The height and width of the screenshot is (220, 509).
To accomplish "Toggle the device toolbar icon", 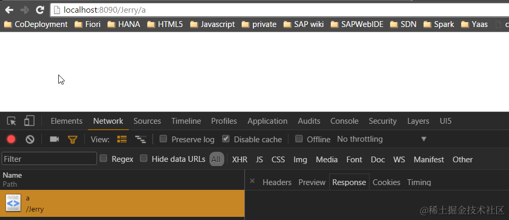I will click(x=29, y=121).
